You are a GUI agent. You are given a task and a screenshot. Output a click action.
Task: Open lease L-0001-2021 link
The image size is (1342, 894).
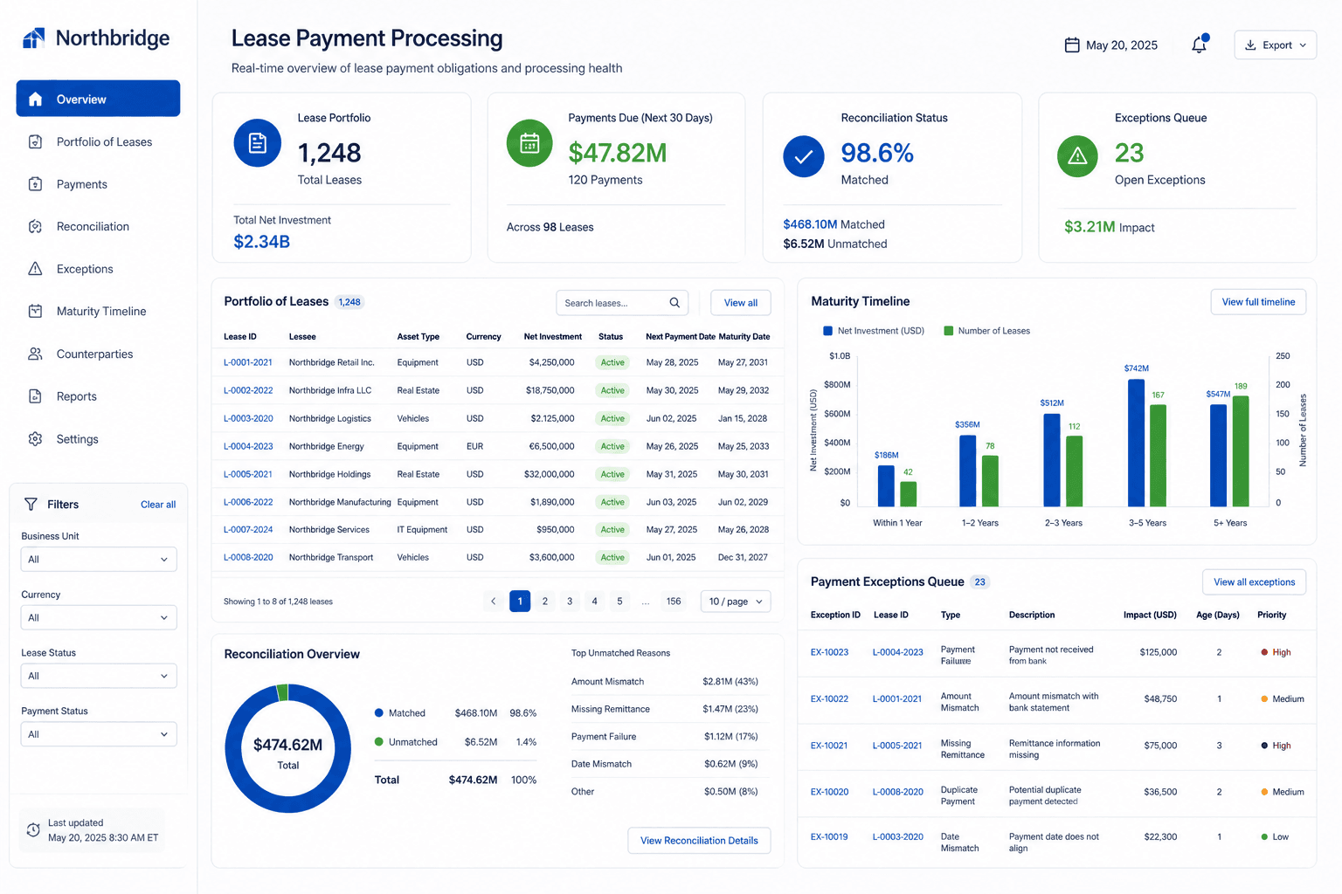tap(248, 362)
